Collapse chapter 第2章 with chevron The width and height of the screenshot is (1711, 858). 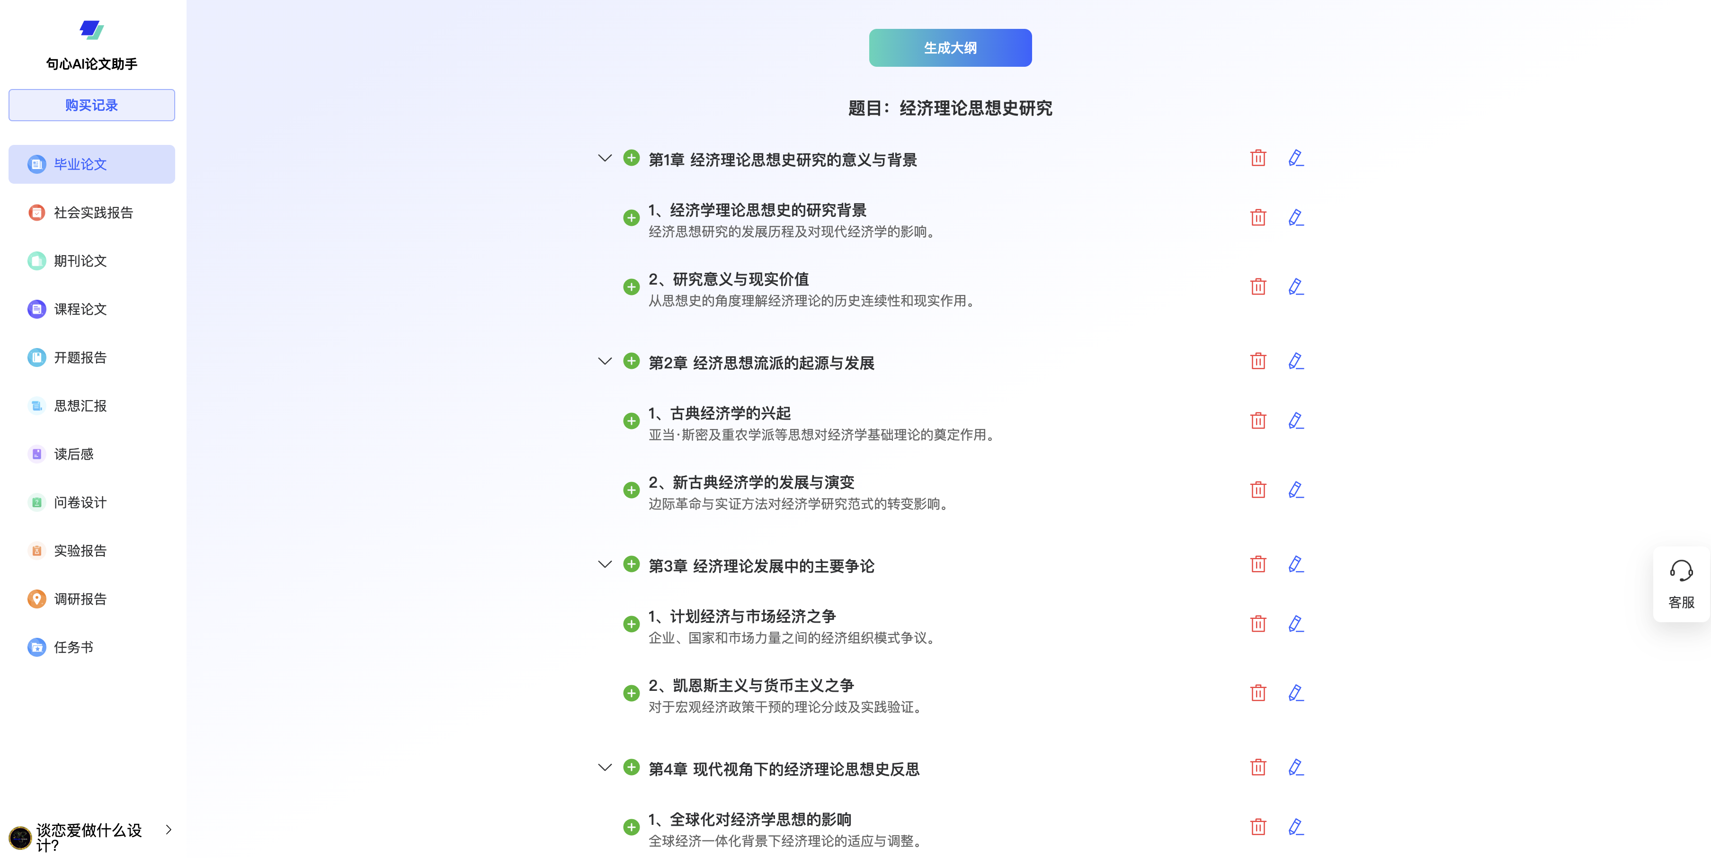point(605,361)
